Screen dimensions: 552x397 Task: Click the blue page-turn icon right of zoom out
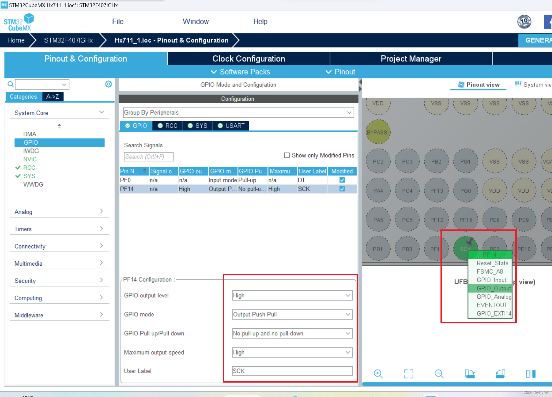click(470, 374)
